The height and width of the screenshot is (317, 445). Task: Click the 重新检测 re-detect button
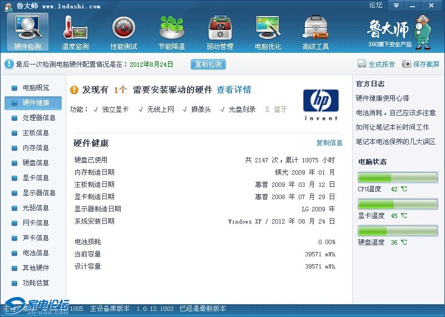[208, 65]
